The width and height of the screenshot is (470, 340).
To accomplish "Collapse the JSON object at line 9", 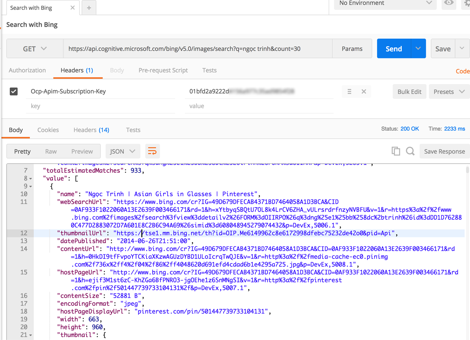I will 31,186.
